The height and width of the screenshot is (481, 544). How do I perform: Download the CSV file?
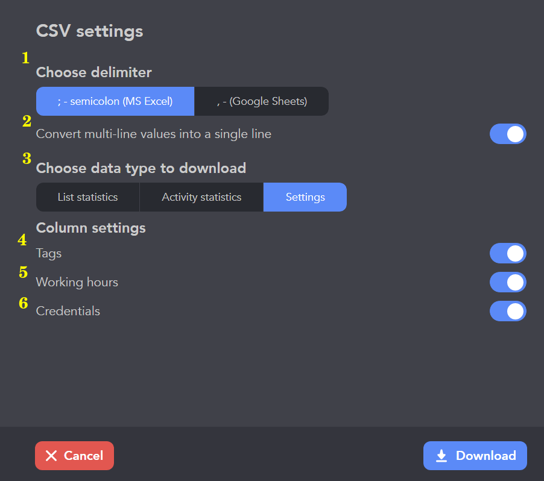(475, 456)
